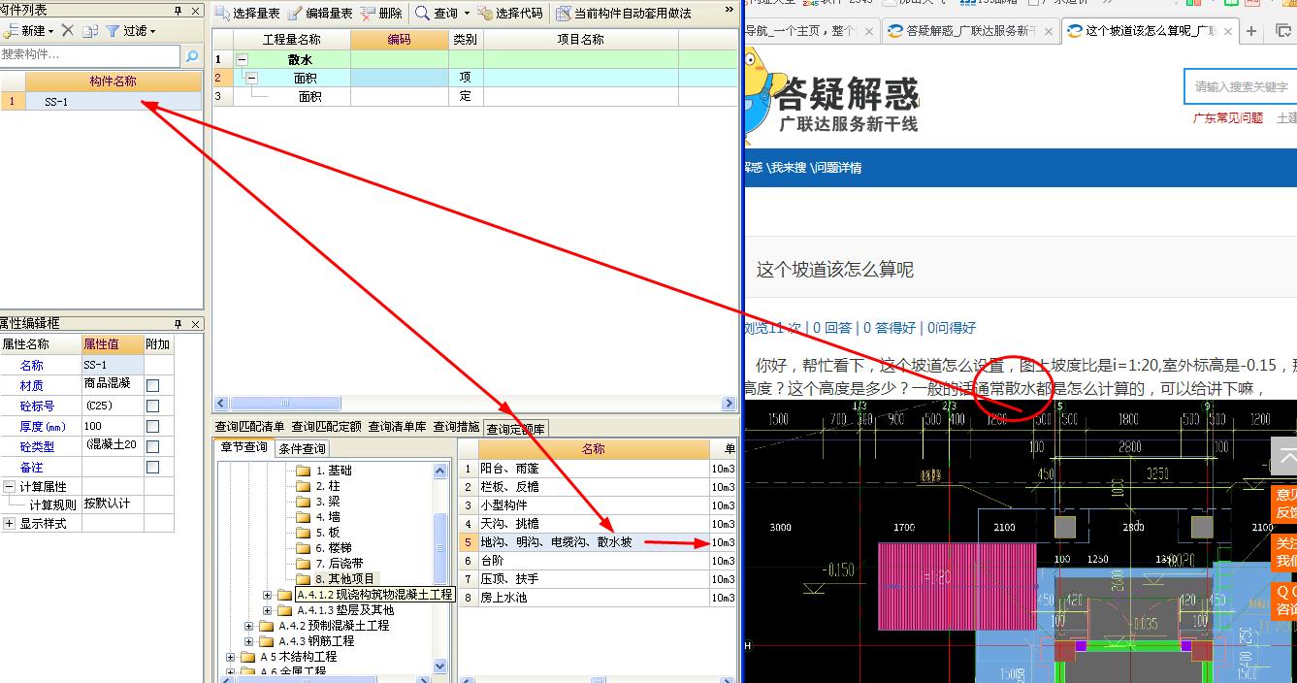Select row 地沟、明沟、电缆沟、散水坡
The width and height of the screenshot is (1297, 683).
coord(596,542)
